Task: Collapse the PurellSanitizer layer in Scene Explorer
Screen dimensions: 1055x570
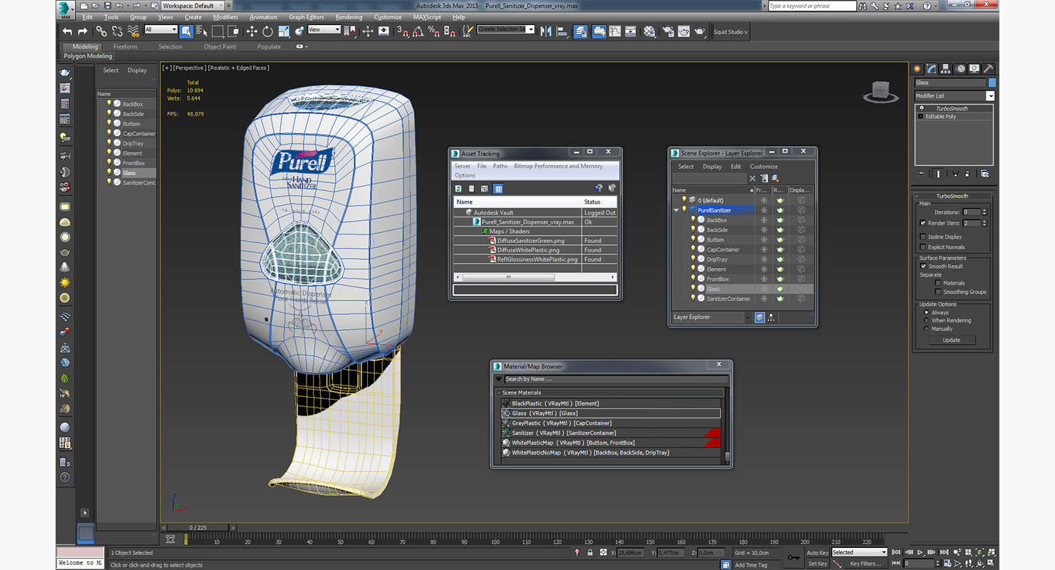Action: [x=676, y=210]
